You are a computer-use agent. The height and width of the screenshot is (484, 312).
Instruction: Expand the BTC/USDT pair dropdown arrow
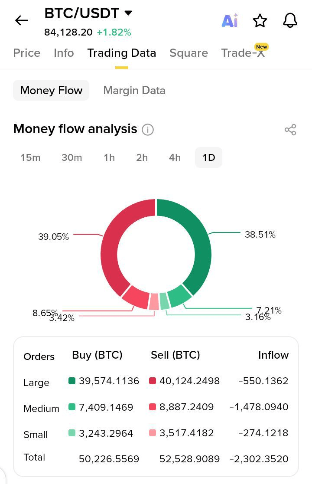coord(128,13)
